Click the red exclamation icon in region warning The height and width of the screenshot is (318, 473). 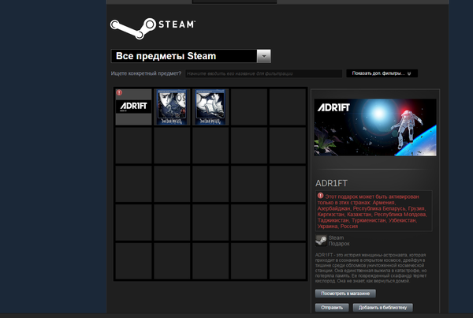[x=321, y=196]
